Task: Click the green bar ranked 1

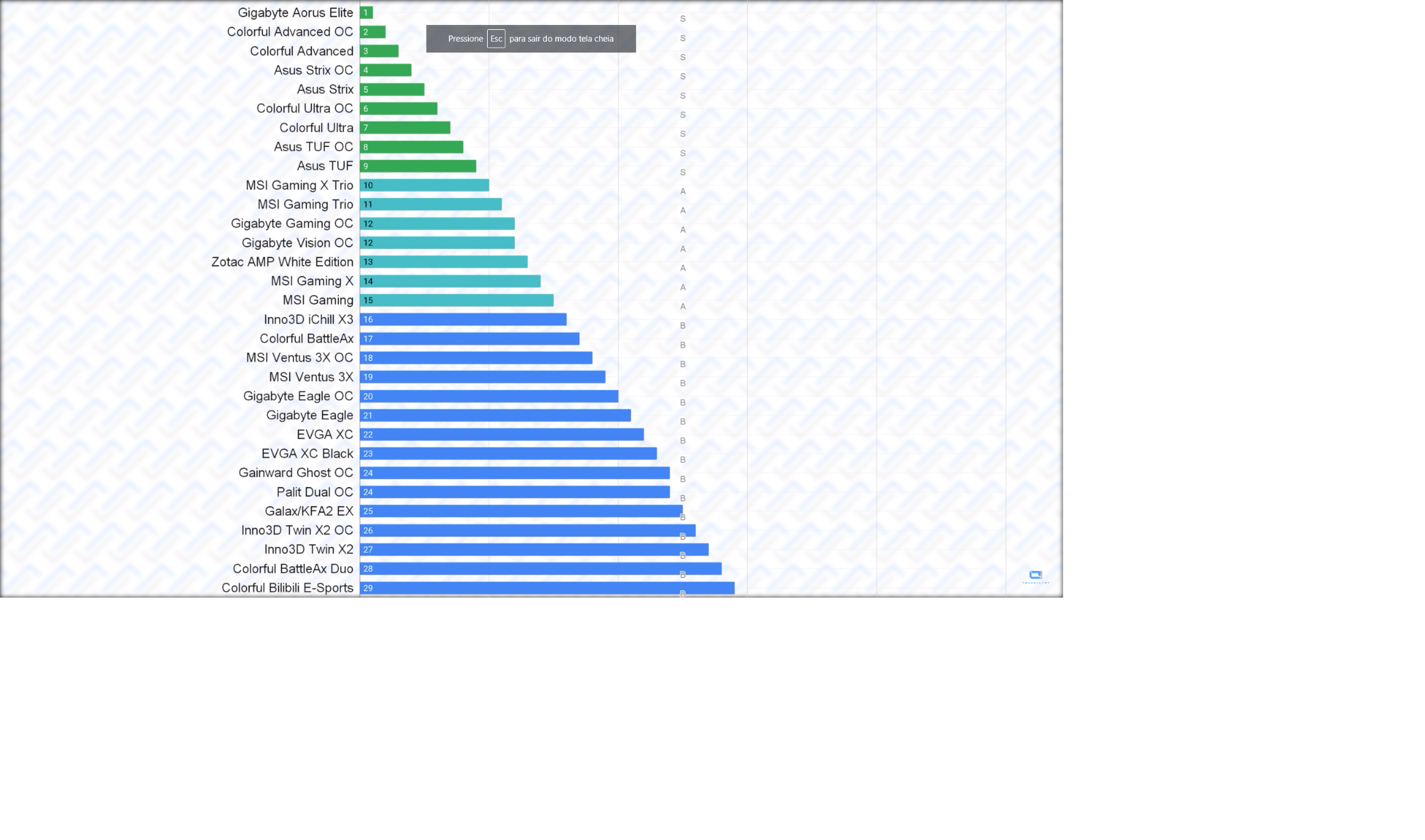Action: pyautogui.click(x=367, y=13)
